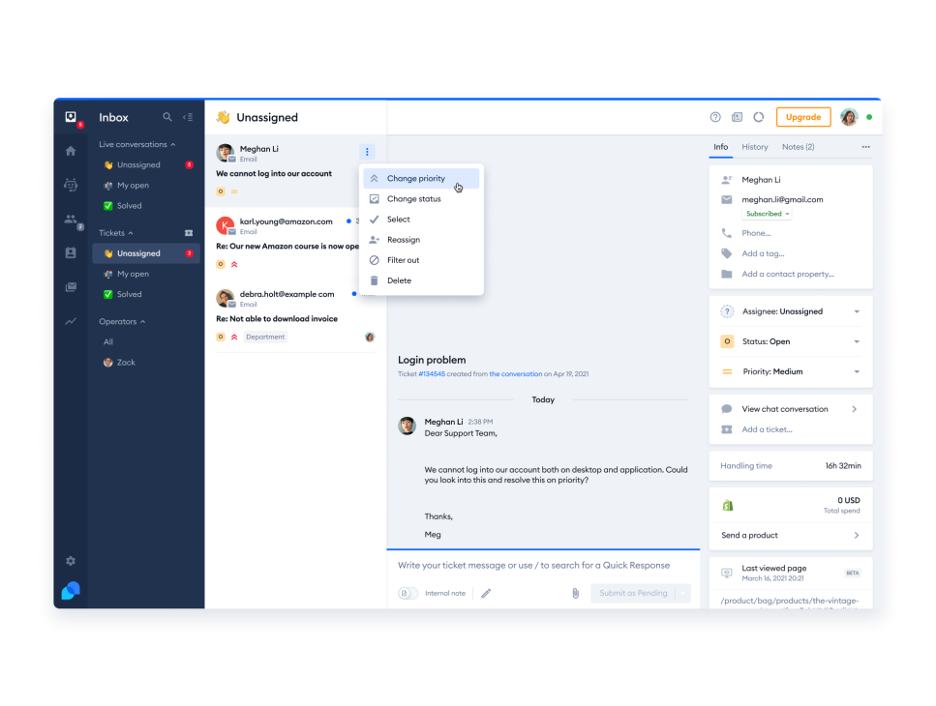Click the search icon in Inbox header
This screenshot has height=706, width=936.
[167, 117]
